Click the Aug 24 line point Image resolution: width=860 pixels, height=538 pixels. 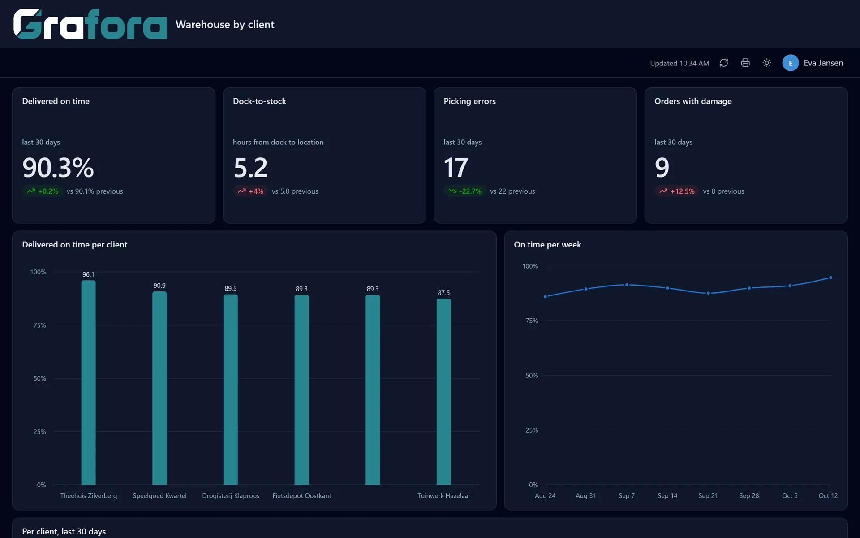[x=545, y=297]
